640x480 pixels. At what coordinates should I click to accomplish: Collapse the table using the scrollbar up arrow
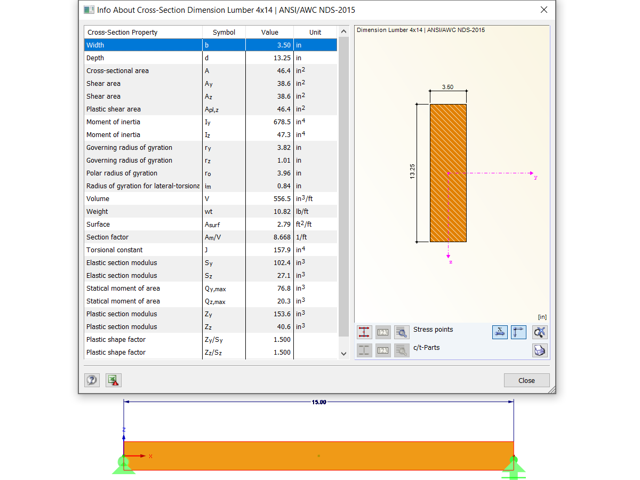pos(343,30)
